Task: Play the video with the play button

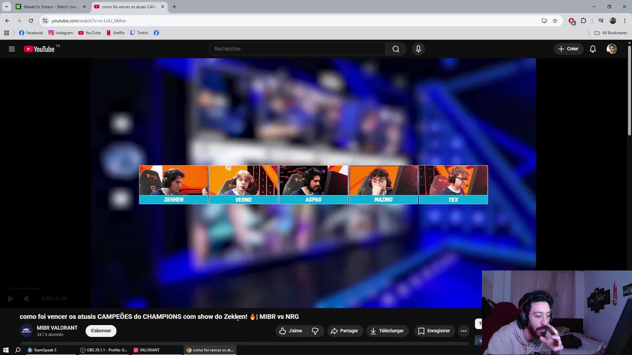Action: point(10,298)
